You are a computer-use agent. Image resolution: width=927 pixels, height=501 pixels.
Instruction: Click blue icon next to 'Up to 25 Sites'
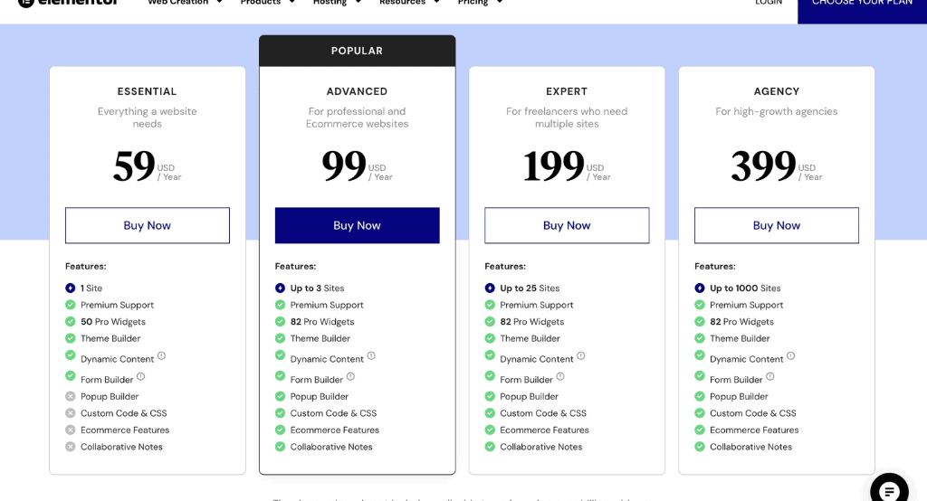tap(490, 288)
